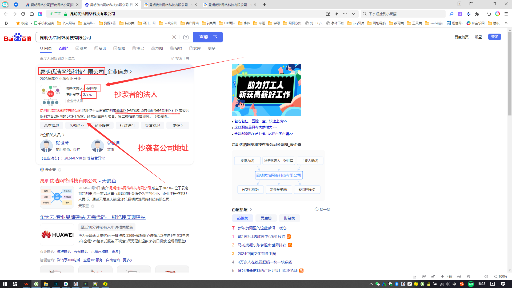Reload the page with refresh icon
The width and height of the screenshot is (512, 288).
click(23, 14)
